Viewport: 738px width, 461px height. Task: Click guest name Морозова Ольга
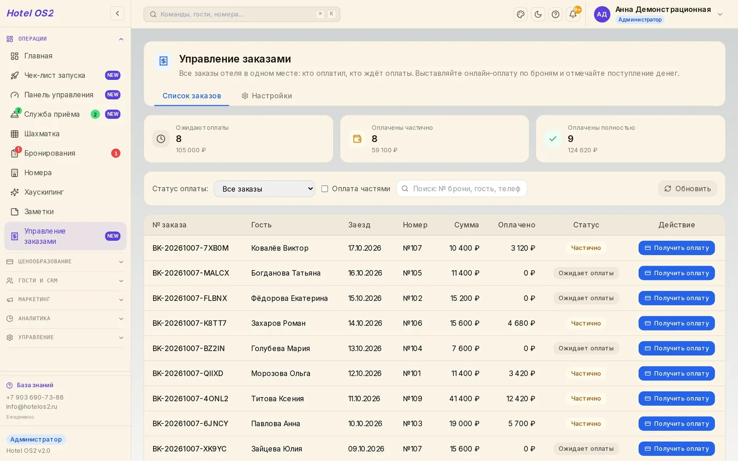(280, 373)
